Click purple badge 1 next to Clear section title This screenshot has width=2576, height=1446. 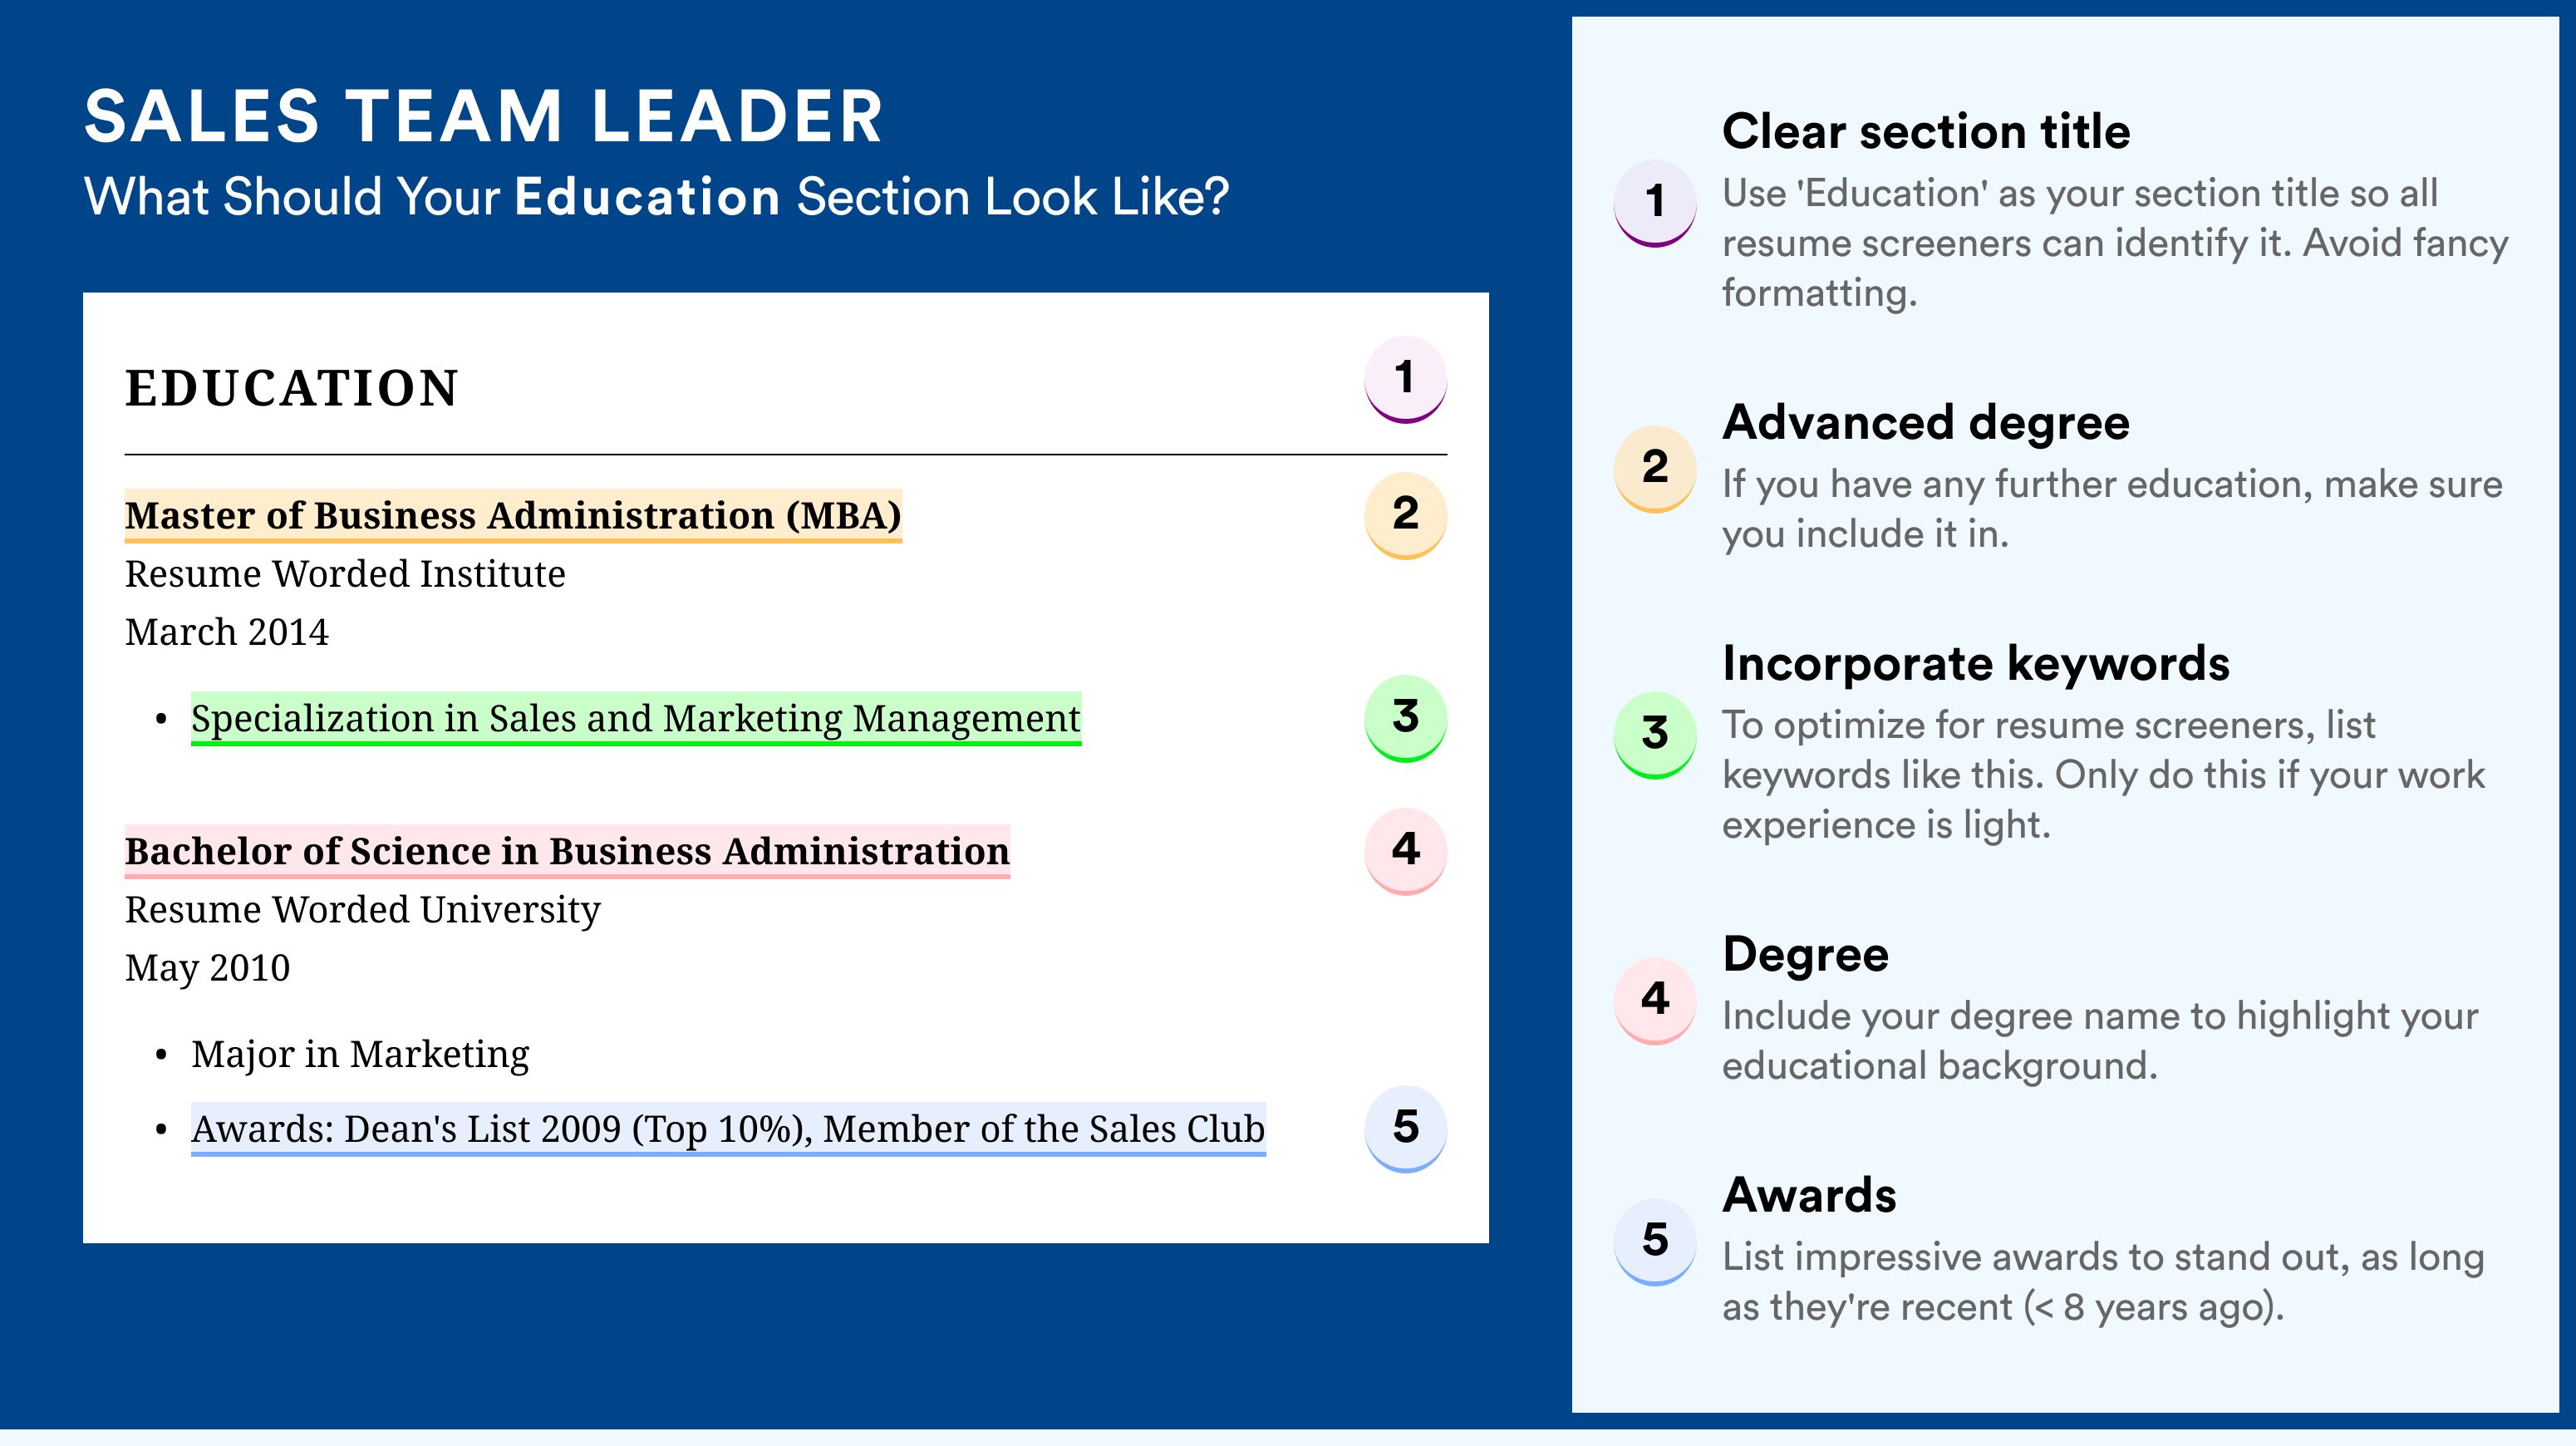tap(1654, 202)
